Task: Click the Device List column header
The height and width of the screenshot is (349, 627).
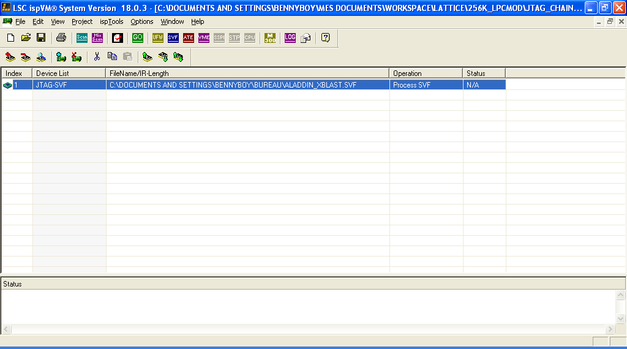Action: (x=69, y=73)
